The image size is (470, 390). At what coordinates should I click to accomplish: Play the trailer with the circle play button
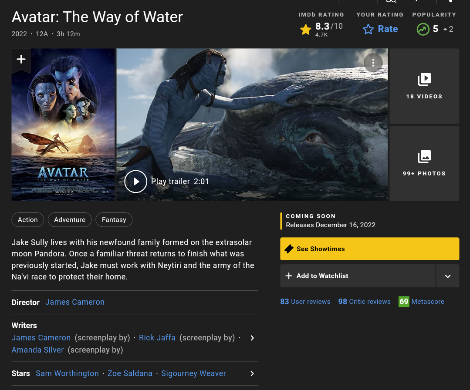tap(135, 182)
